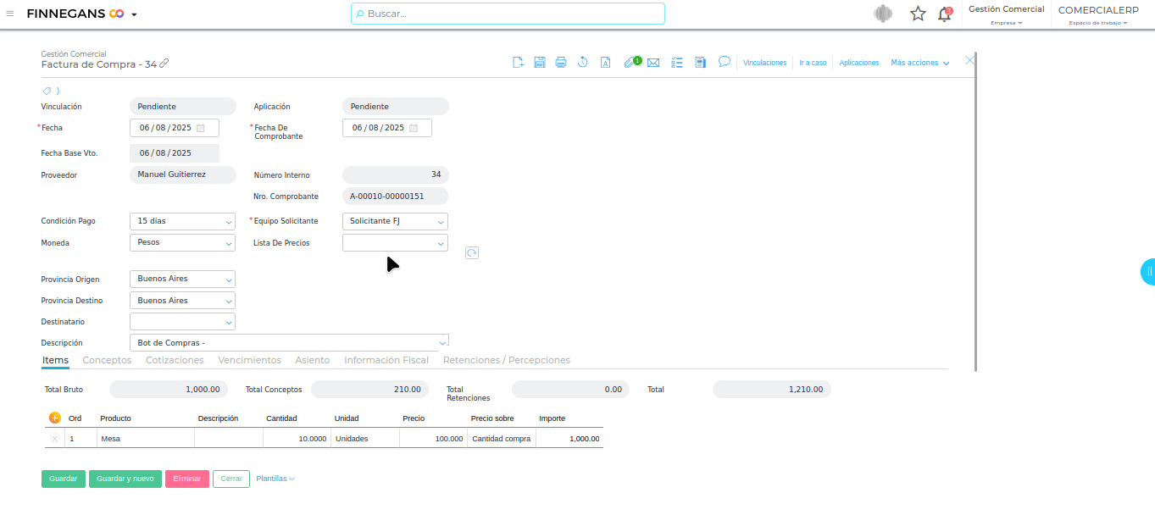Click the new document icon
1155x515 pixels.
pos(519,63)
